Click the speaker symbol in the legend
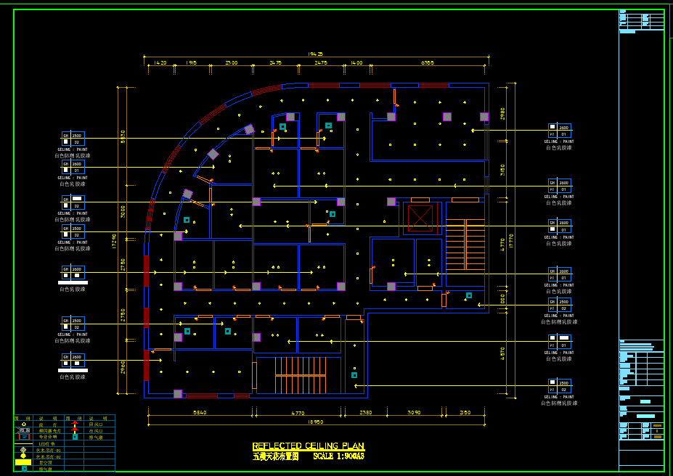673x476 pixels. pyautogui.click(x=25, y=437)
